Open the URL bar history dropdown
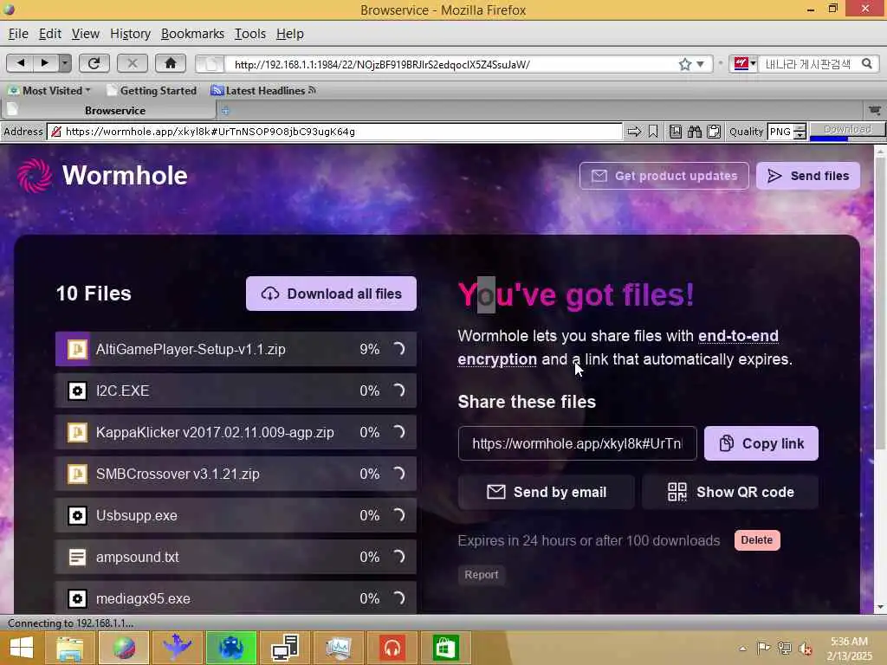The image size is (887, 665). pyautogui.click(x=700, y=64)
